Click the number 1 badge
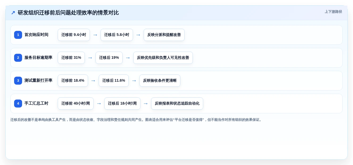 coord(18,35)
